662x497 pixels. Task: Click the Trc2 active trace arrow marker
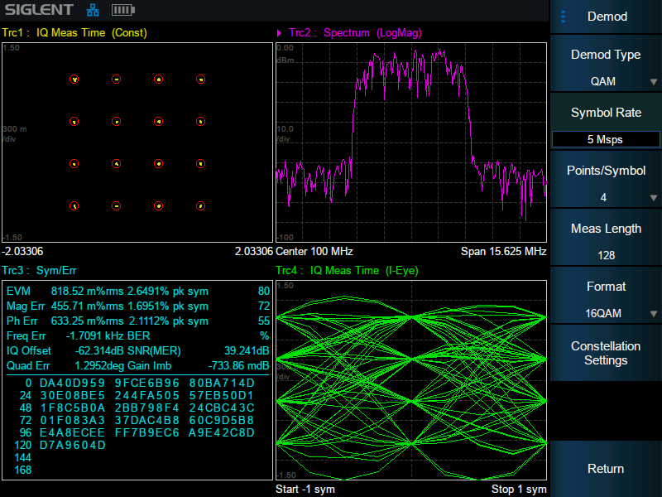[x=279, y=33]
